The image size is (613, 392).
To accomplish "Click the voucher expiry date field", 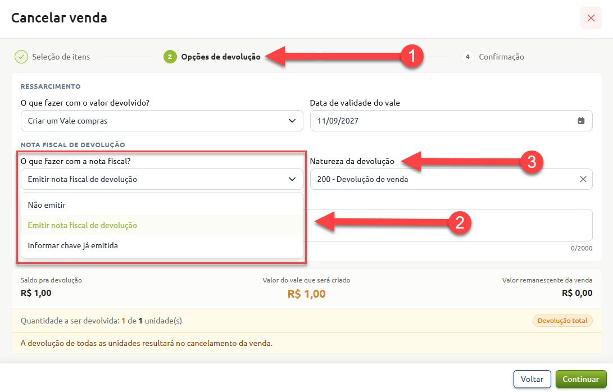I will [x=451, y=121].
